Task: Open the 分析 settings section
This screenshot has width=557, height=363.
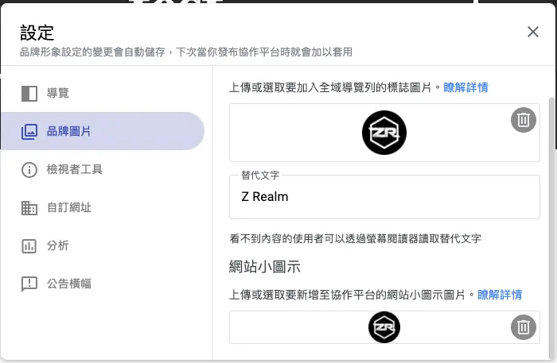Action: click(x=58, y=245)
